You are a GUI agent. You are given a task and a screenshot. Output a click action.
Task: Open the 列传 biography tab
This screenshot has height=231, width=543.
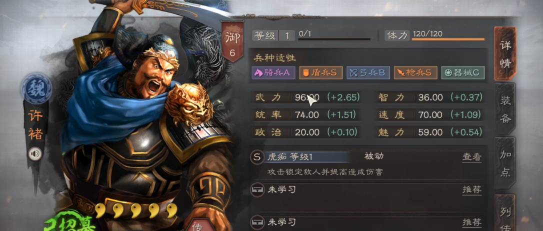pos(505,213)
